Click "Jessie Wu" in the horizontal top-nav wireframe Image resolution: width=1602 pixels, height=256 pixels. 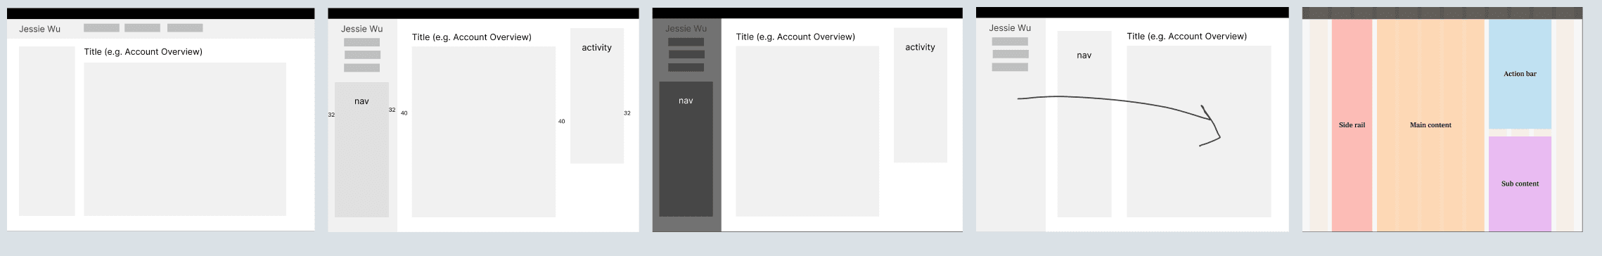(x=39, y=29)
